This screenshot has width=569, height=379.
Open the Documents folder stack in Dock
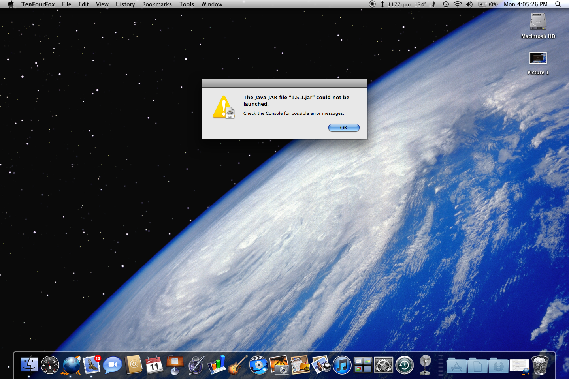[x=477, y=366]
